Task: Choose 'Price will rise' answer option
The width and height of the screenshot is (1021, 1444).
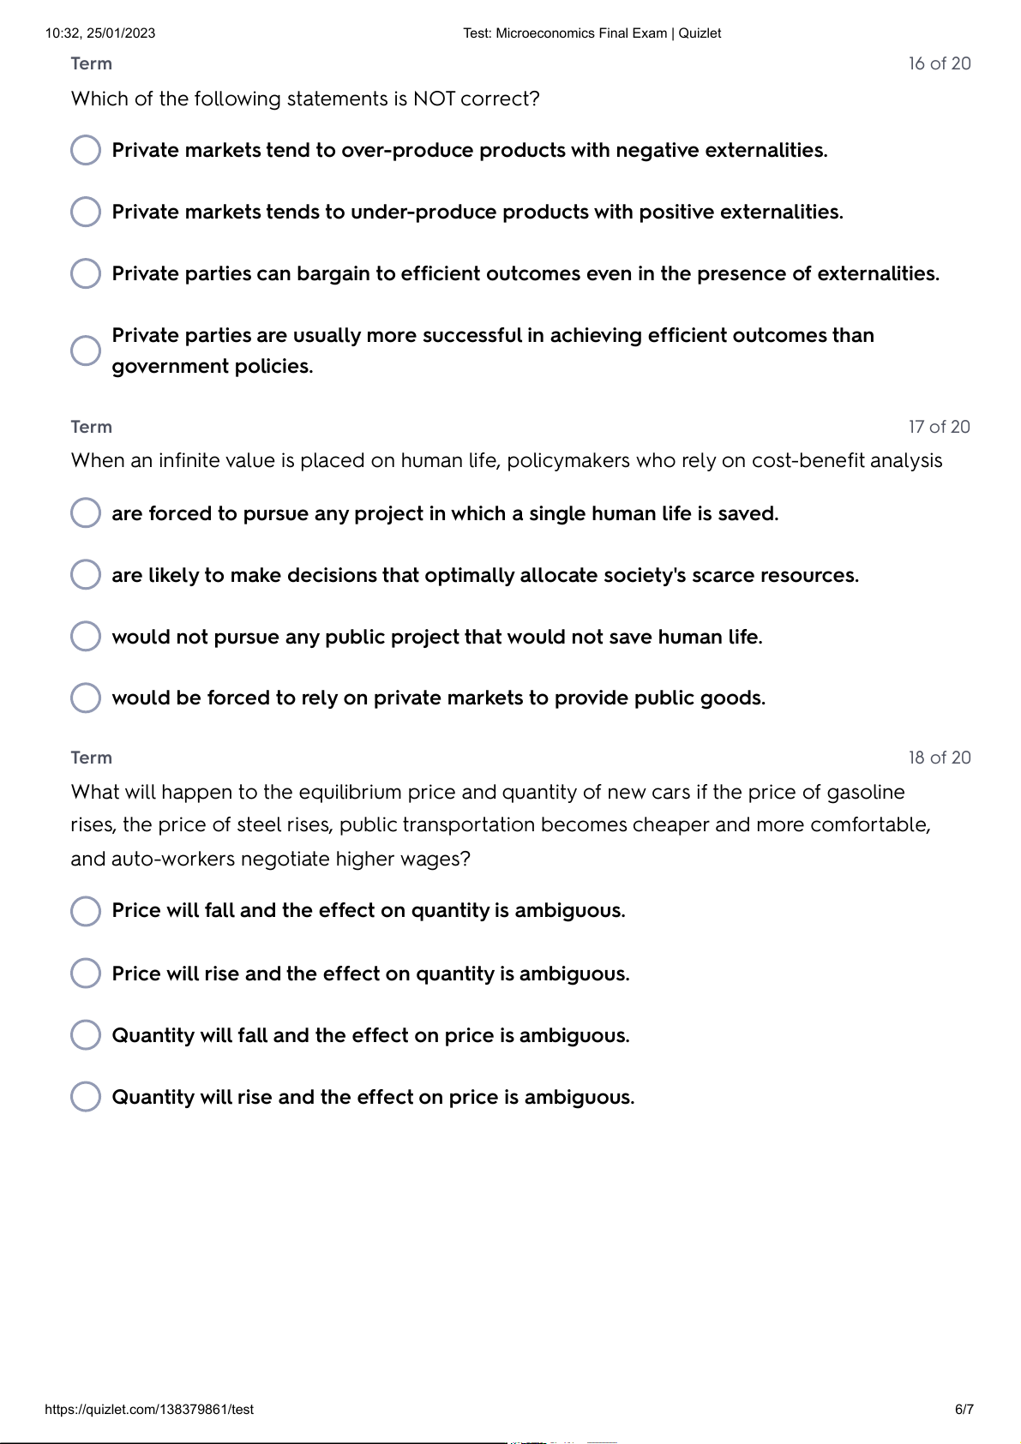Action: (86, 974)
